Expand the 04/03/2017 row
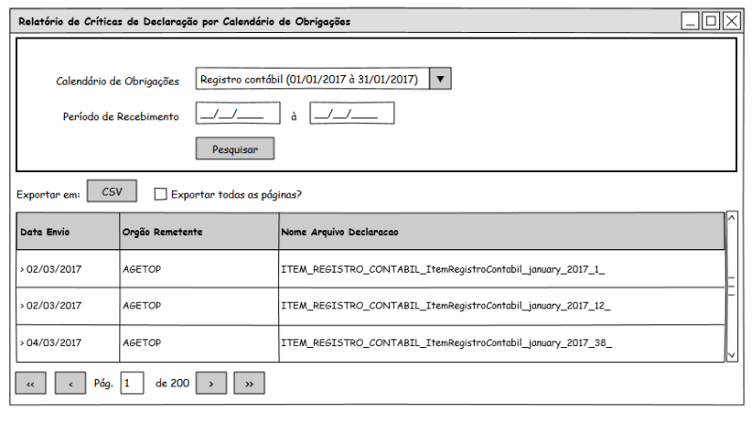 point(23,343)
